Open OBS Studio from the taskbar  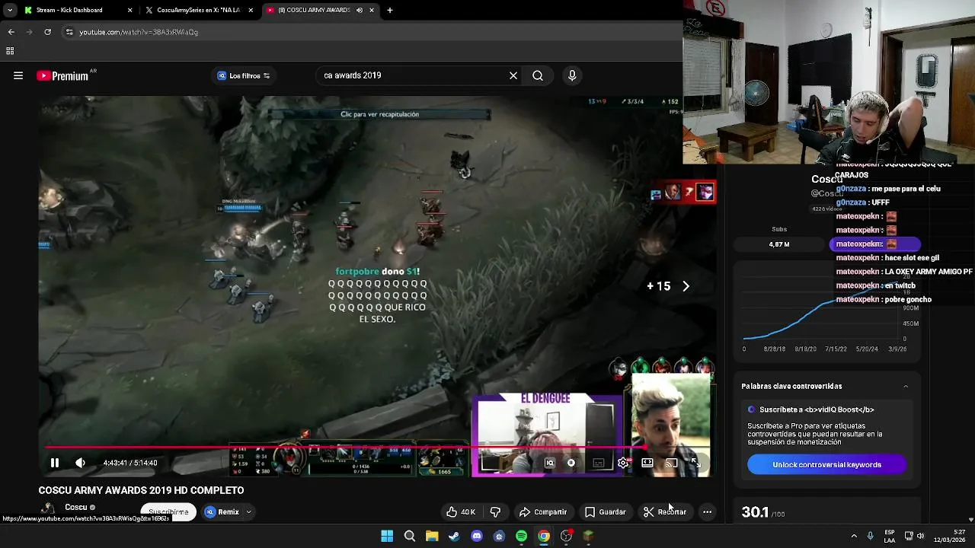(x=566, y=536)
